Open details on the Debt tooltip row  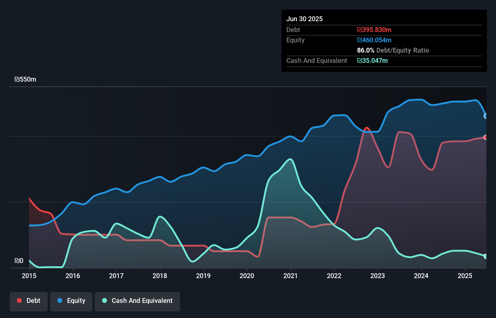click(293, 30)
